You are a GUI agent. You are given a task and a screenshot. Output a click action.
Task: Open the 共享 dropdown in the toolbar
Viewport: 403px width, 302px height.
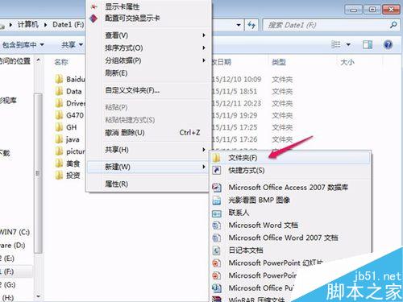coord(72,44)
